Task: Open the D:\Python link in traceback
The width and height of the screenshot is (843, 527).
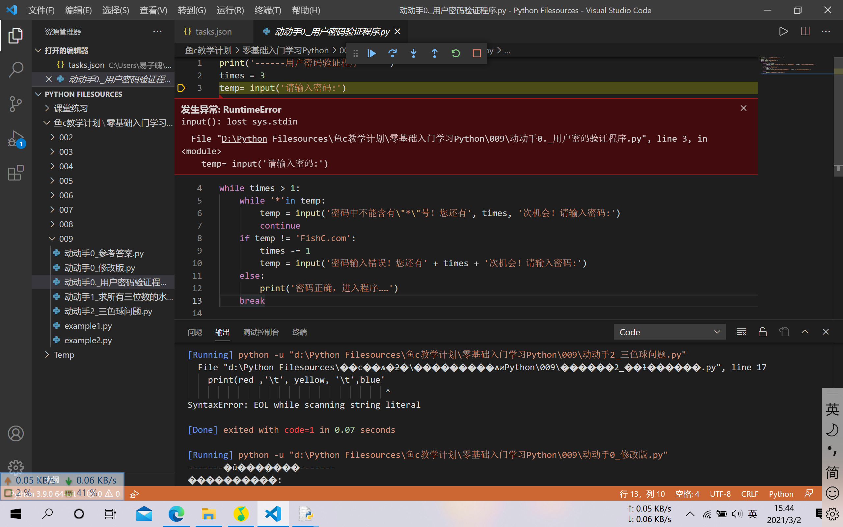Action: click(x=244, y=139)
